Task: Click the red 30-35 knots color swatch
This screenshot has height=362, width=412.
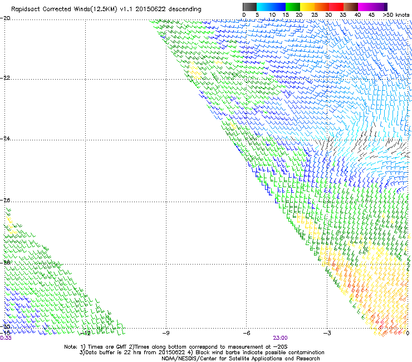Action: (336, 7)
